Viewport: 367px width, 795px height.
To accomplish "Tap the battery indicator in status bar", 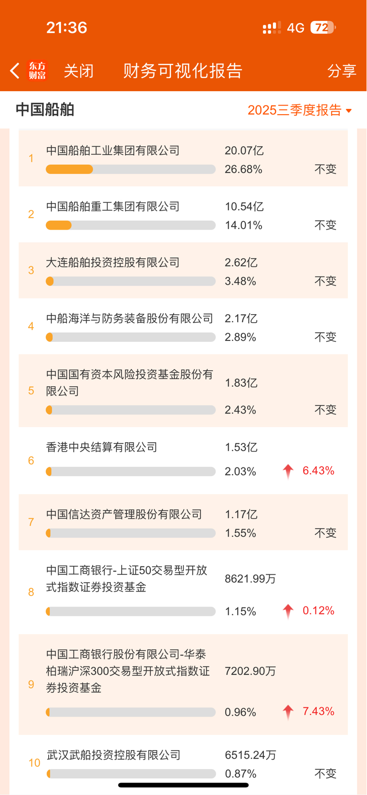I will click(323, 28).
